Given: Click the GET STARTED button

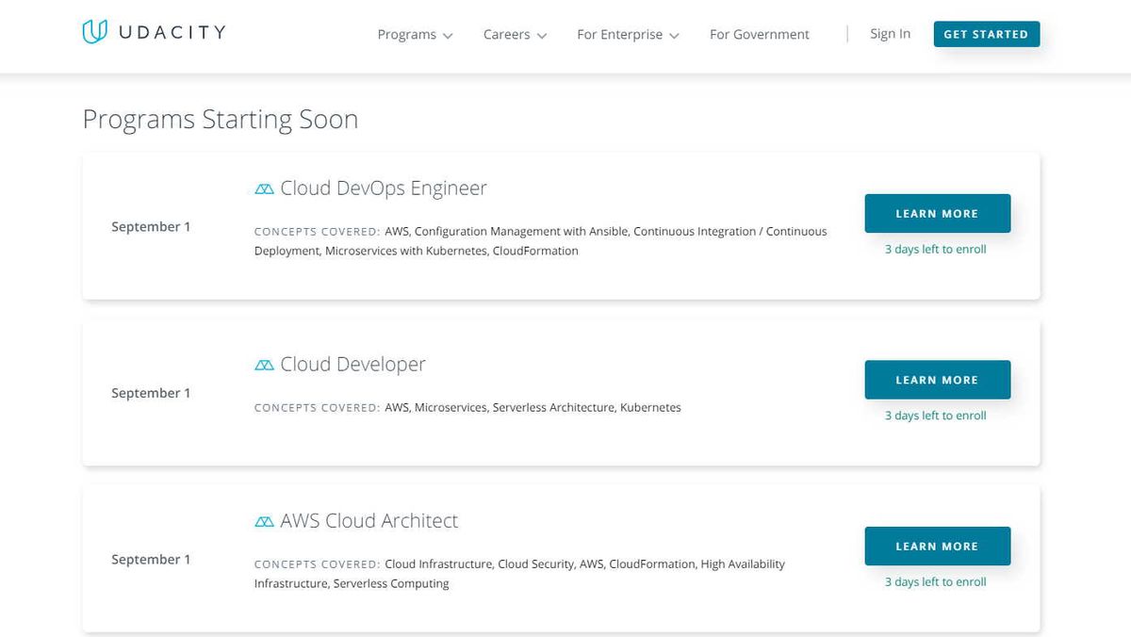Looking at the screenshot, I should pyautogui.click(x=986, y=34).
